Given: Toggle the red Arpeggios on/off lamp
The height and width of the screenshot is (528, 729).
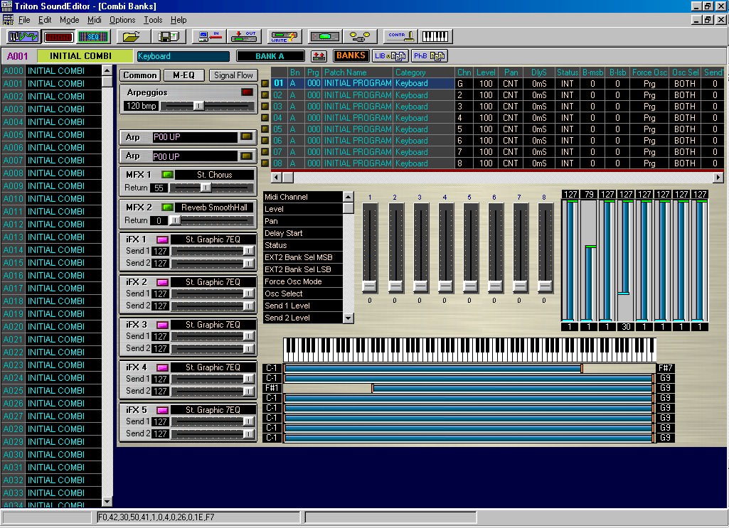Looking at the screenshot, I should point(247,92).
